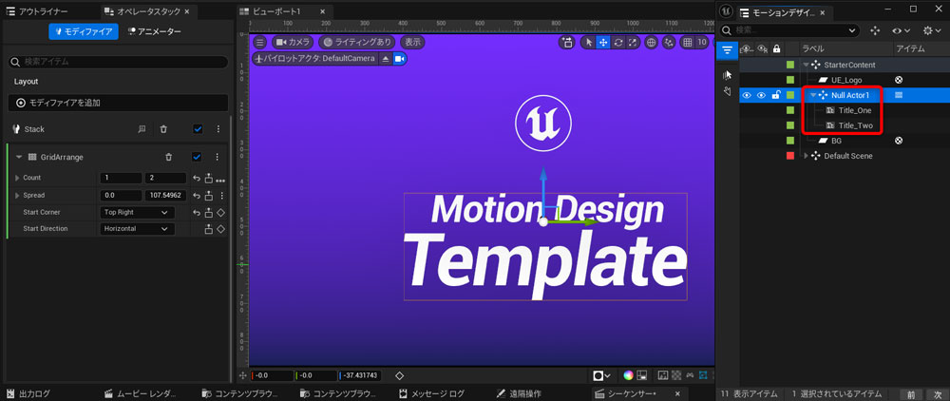
Task: Expose Start Direction to remote control
Action: (x=209, y=229)
